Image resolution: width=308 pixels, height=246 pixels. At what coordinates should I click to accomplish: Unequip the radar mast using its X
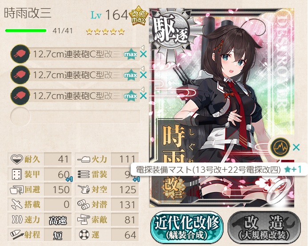click(x=296, y=147)
